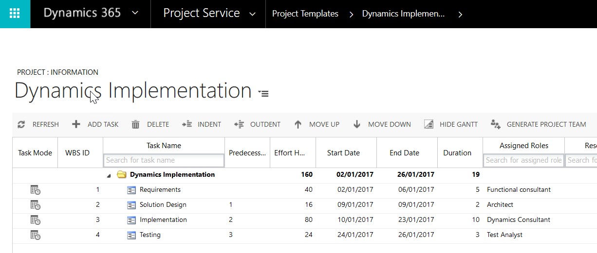Click total effort 160 in summary row
Screen dimensions: 597x253
(307, 174)
